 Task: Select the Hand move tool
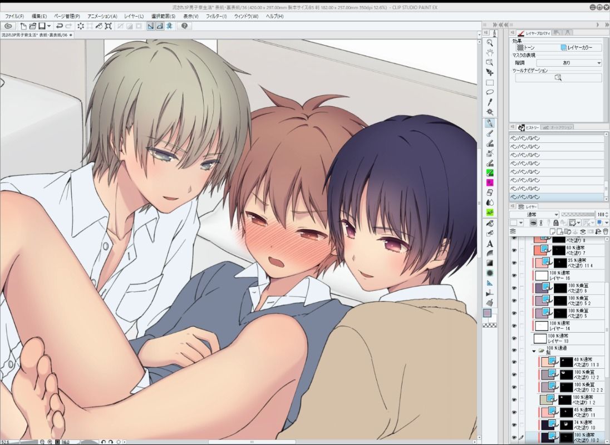click(x=490, y=52)
